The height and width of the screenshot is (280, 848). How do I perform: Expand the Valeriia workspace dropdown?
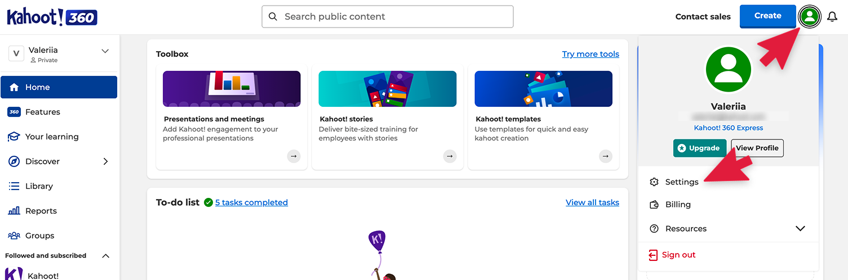[x=105, y=51]
